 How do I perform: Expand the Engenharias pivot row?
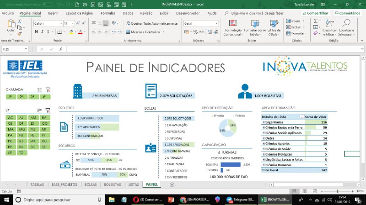tap(264, 122)
